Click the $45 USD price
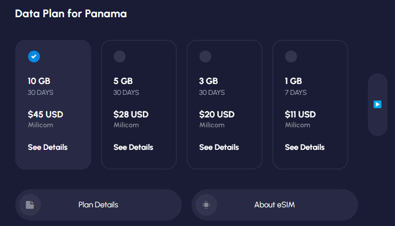 tap(45, 114)
